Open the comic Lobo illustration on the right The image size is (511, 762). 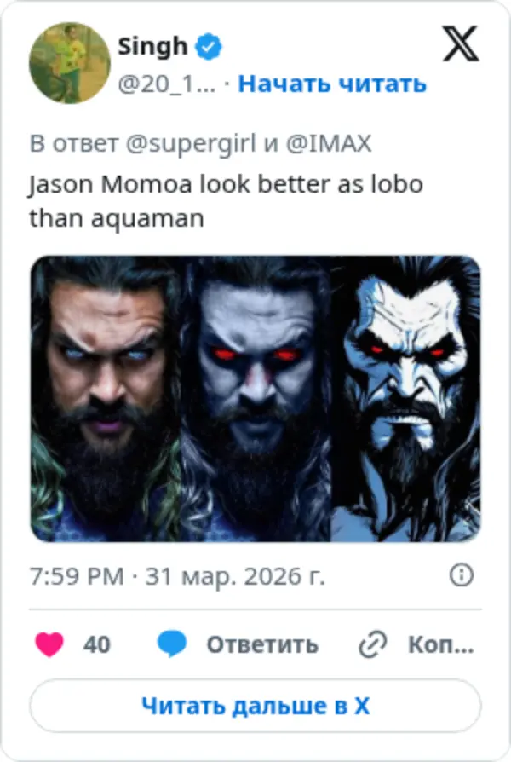click(x=405, y=399)
